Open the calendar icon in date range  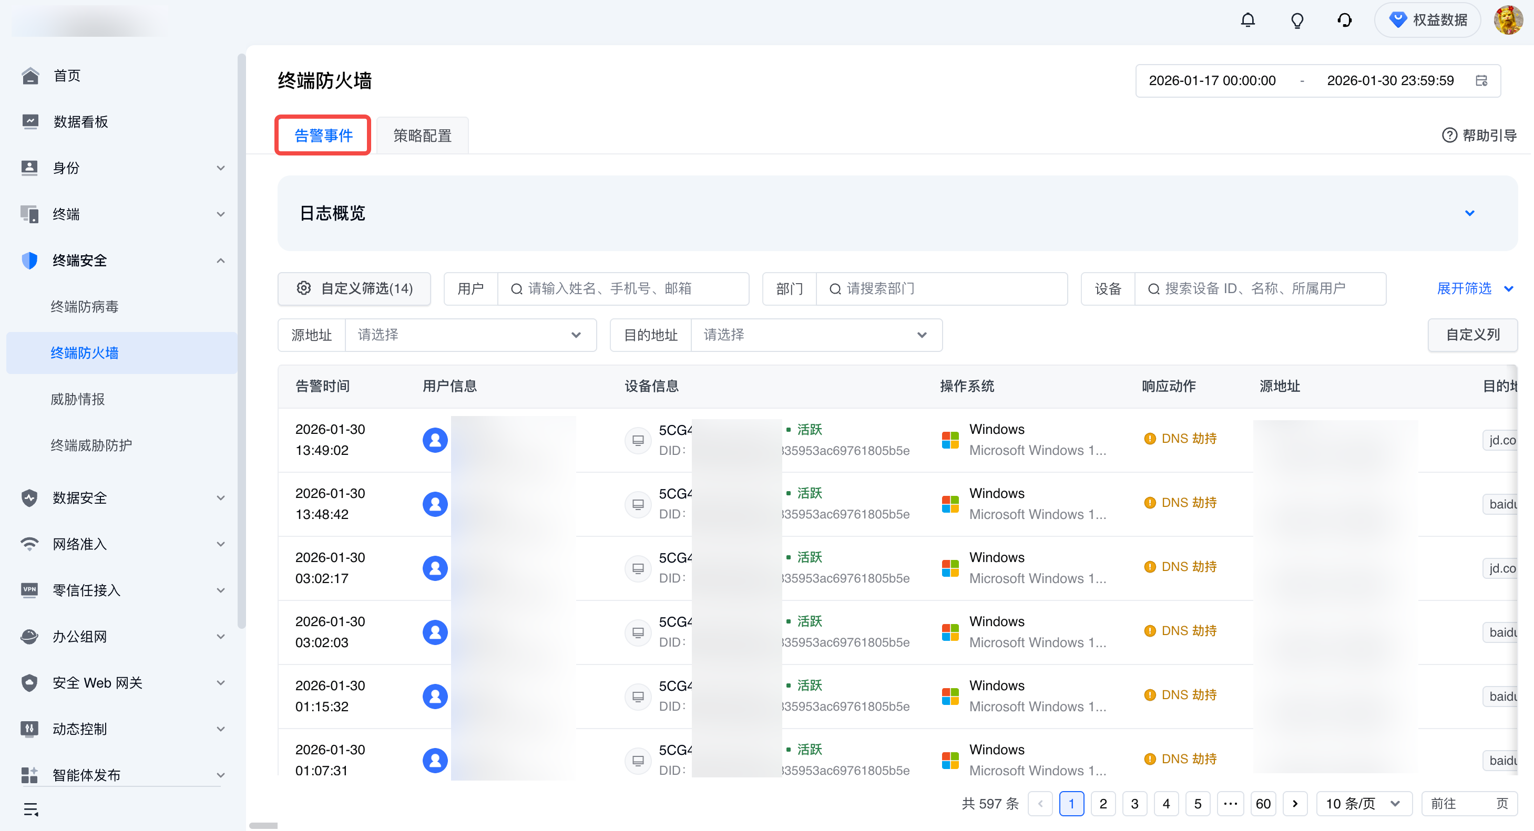click(x=1481, y=80)
